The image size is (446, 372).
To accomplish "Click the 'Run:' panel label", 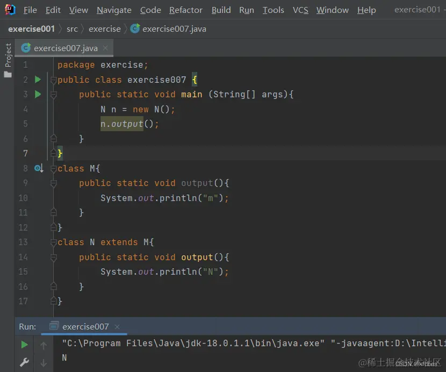I will point(27,326).
